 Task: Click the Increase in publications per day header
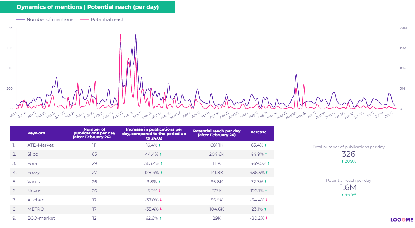(154, 133)
